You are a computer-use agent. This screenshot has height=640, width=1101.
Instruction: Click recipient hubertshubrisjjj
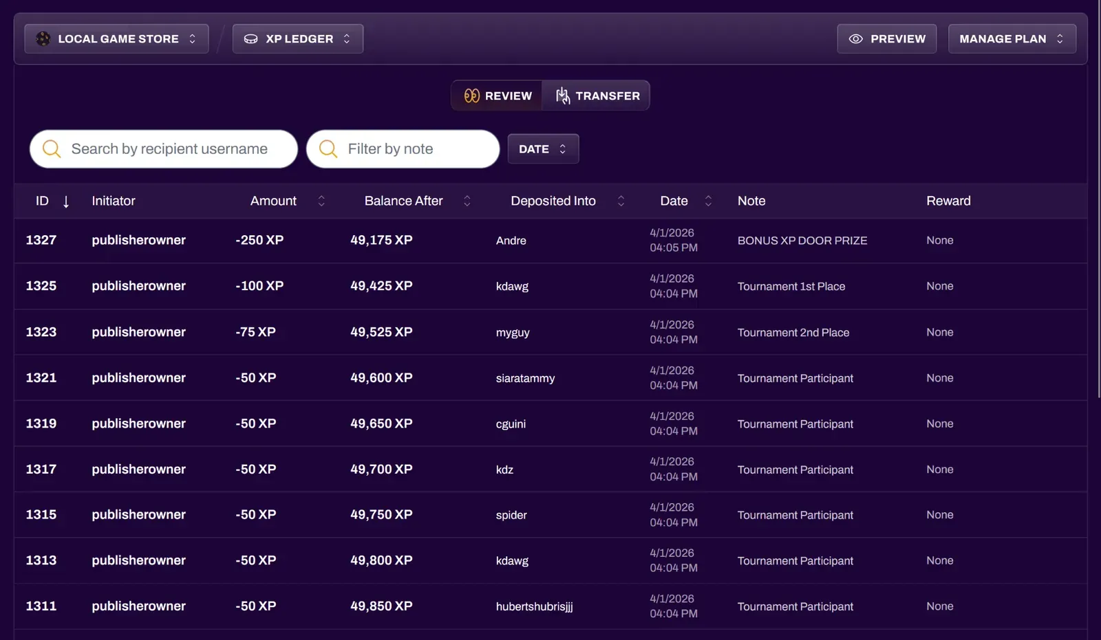(x=534, y=606)
